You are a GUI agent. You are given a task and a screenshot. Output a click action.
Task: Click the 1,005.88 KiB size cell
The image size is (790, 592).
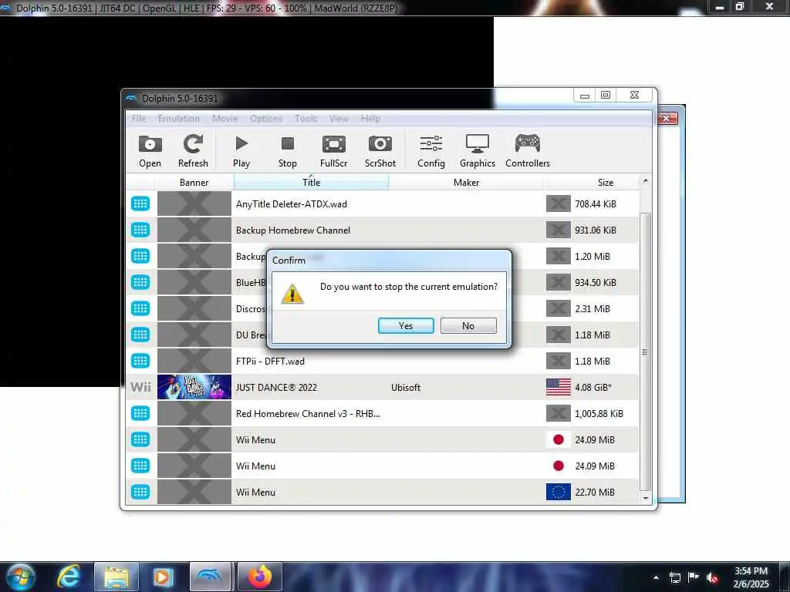599,413
